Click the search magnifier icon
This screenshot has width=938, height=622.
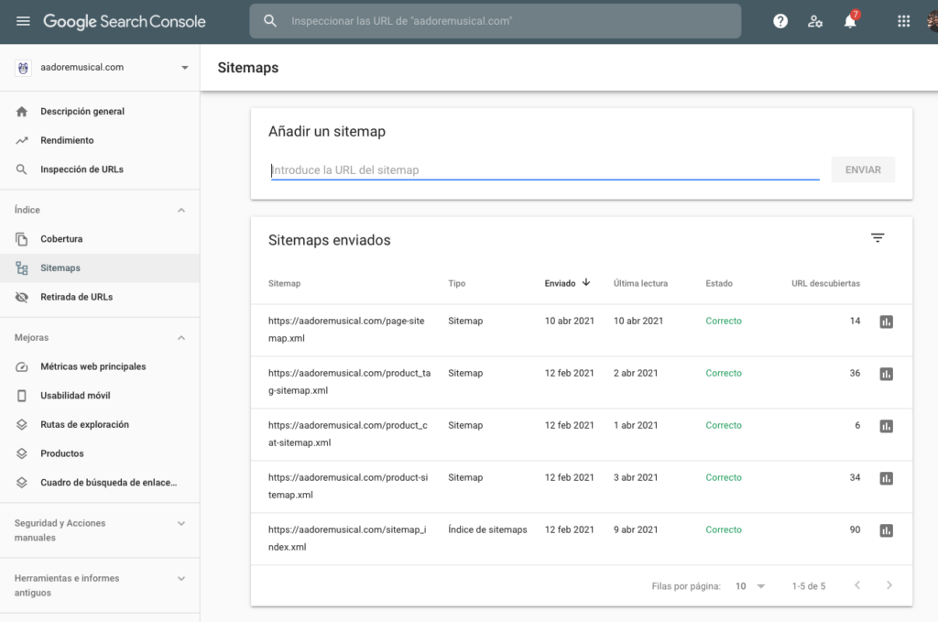270,21
